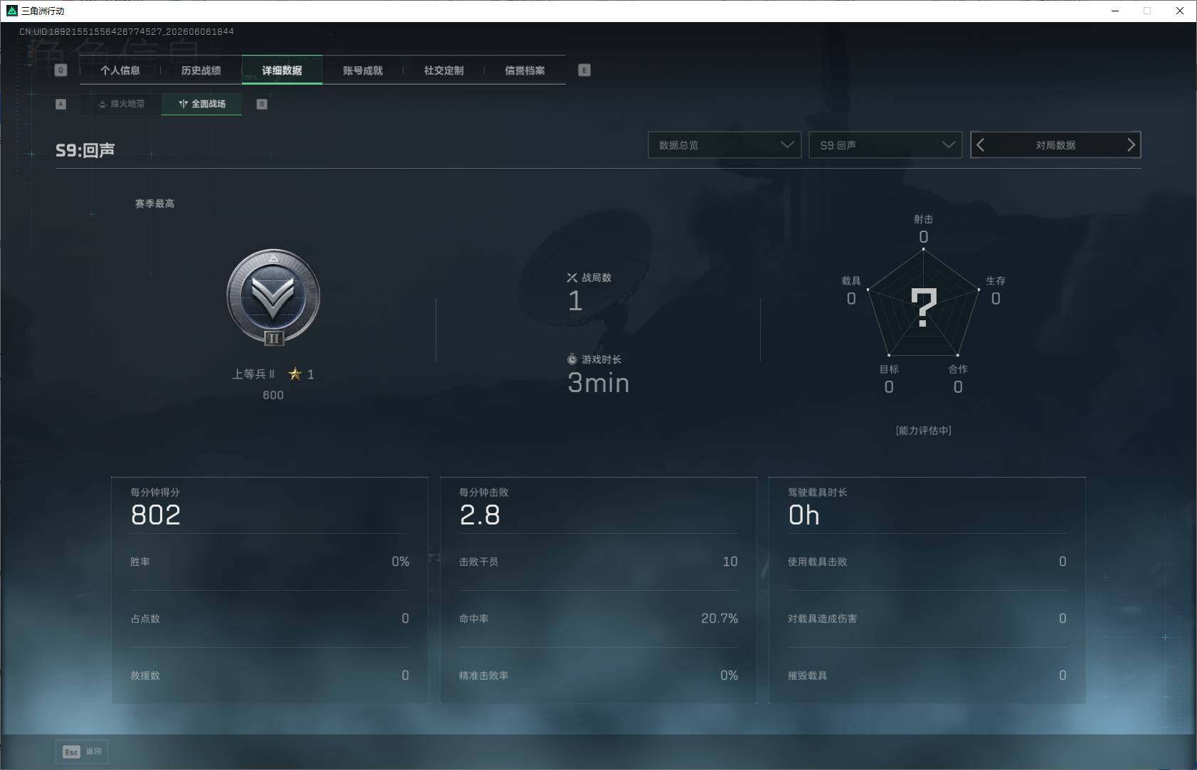Click the right arrow of 对局数据 selector
The image size is (1197, 770).
[1131, 145]
